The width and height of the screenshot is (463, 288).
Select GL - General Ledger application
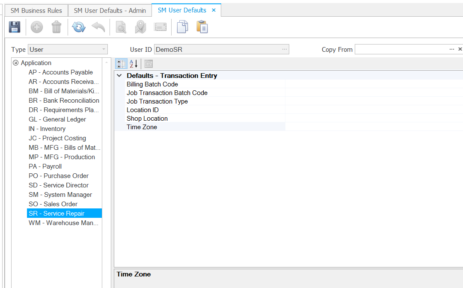coord(57,119)
